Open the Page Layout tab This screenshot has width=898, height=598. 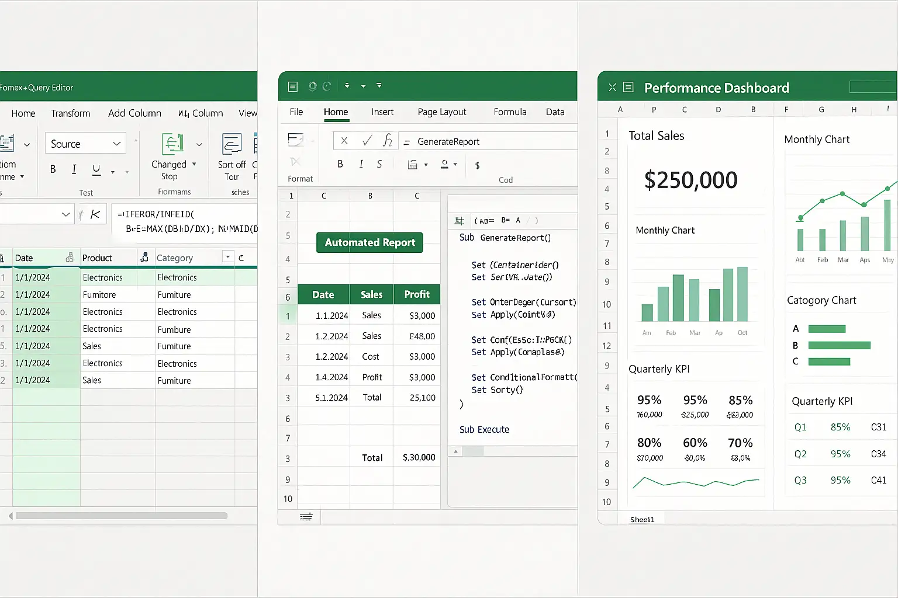441,112
